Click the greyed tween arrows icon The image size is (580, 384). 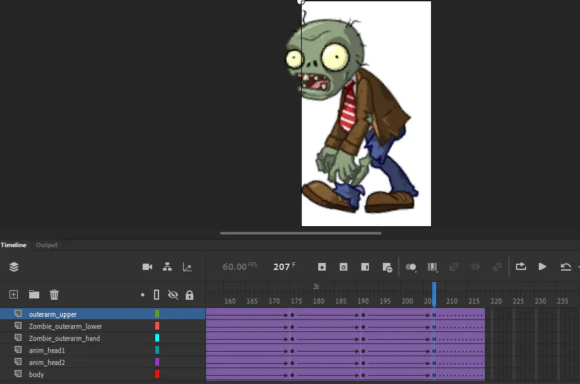pos(476,267)
